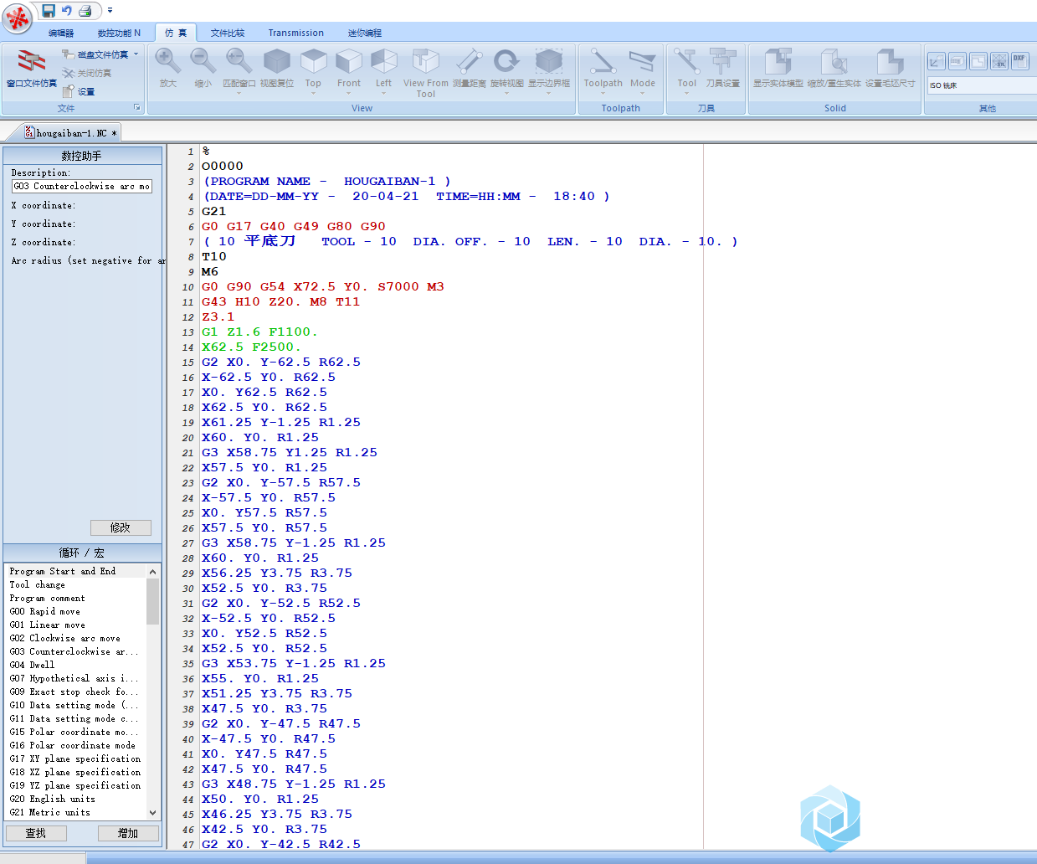Screen dimensions: 1037x864
Task: Open the ISO 铣床 machine type combo box
Action: 981,85
